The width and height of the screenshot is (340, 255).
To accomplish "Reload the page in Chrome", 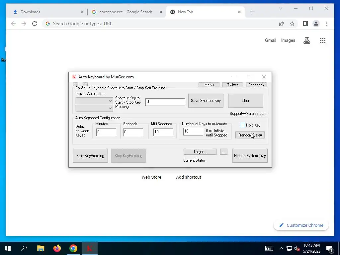I will tap(35, 24).
